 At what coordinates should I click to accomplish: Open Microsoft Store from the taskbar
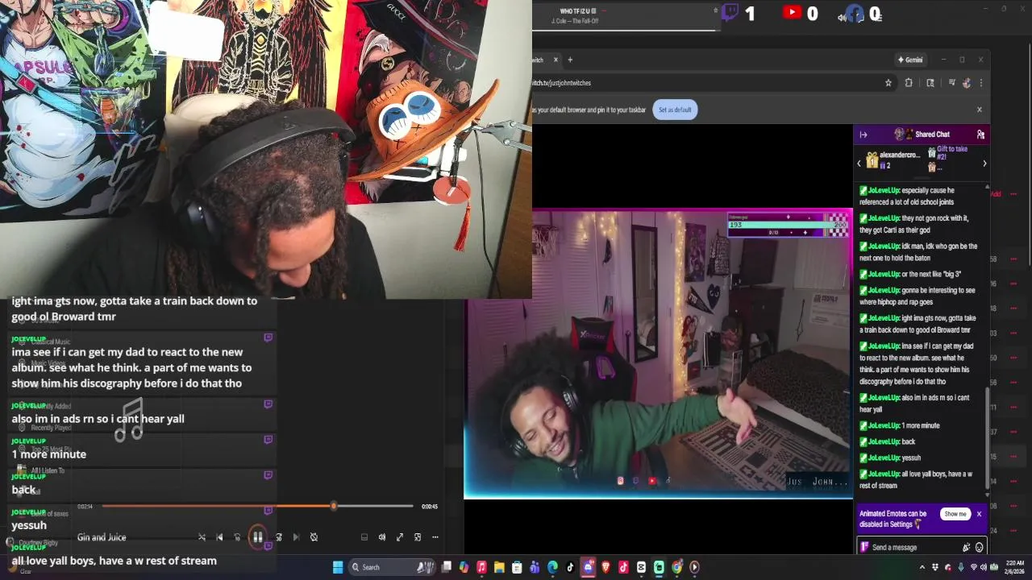coord(517,567)
